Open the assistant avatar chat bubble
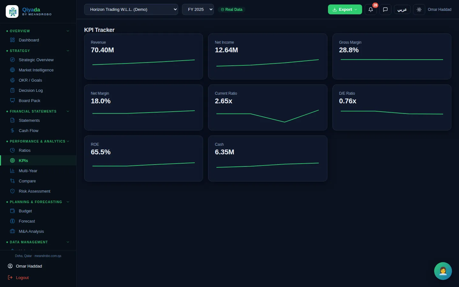Viewport: 459px width, 287px height. coord(443,271)
